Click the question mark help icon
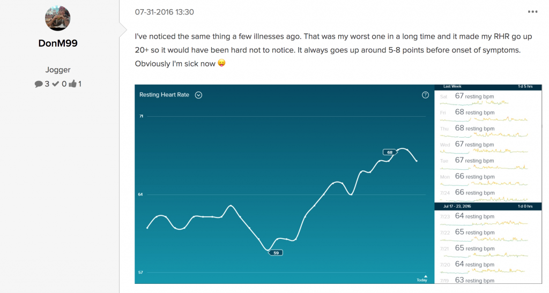This screenshot has height=293, width=549. [425, 95]
